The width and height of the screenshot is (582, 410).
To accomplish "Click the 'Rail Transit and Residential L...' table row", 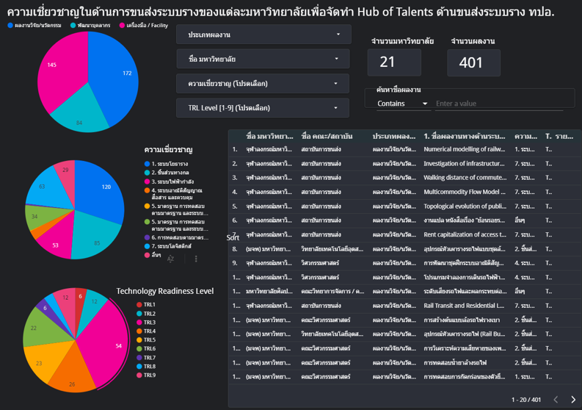I will [x=464, y=306].
